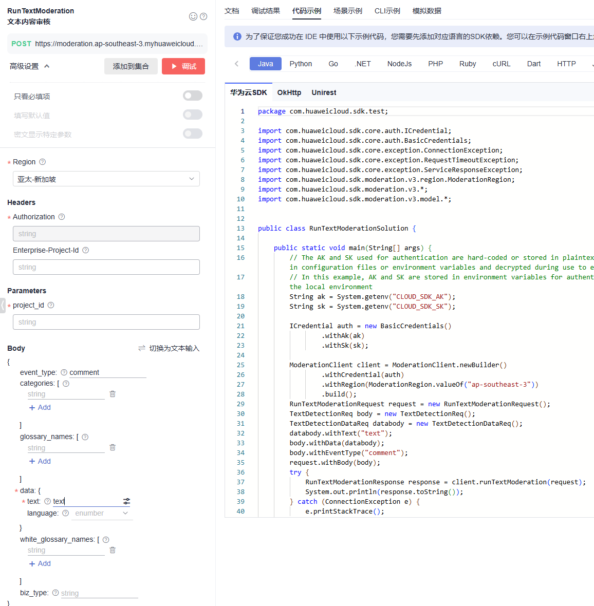
Task: Click the POST request URL text
Action: tap(119, 44)
